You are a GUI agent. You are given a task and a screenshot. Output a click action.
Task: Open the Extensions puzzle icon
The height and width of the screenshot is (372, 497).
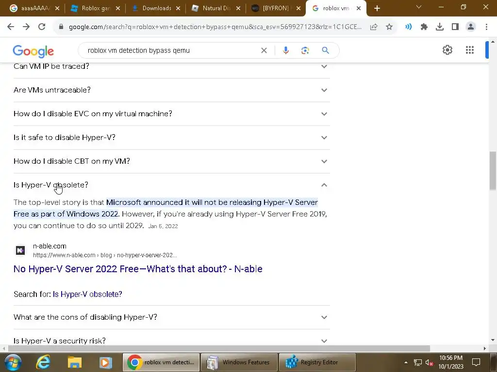(424, 27)
